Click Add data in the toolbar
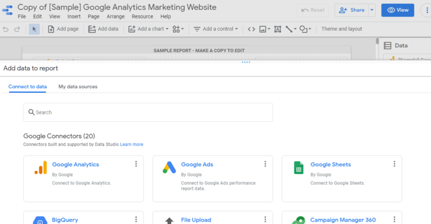431x224 pixels. click(103, 29)
